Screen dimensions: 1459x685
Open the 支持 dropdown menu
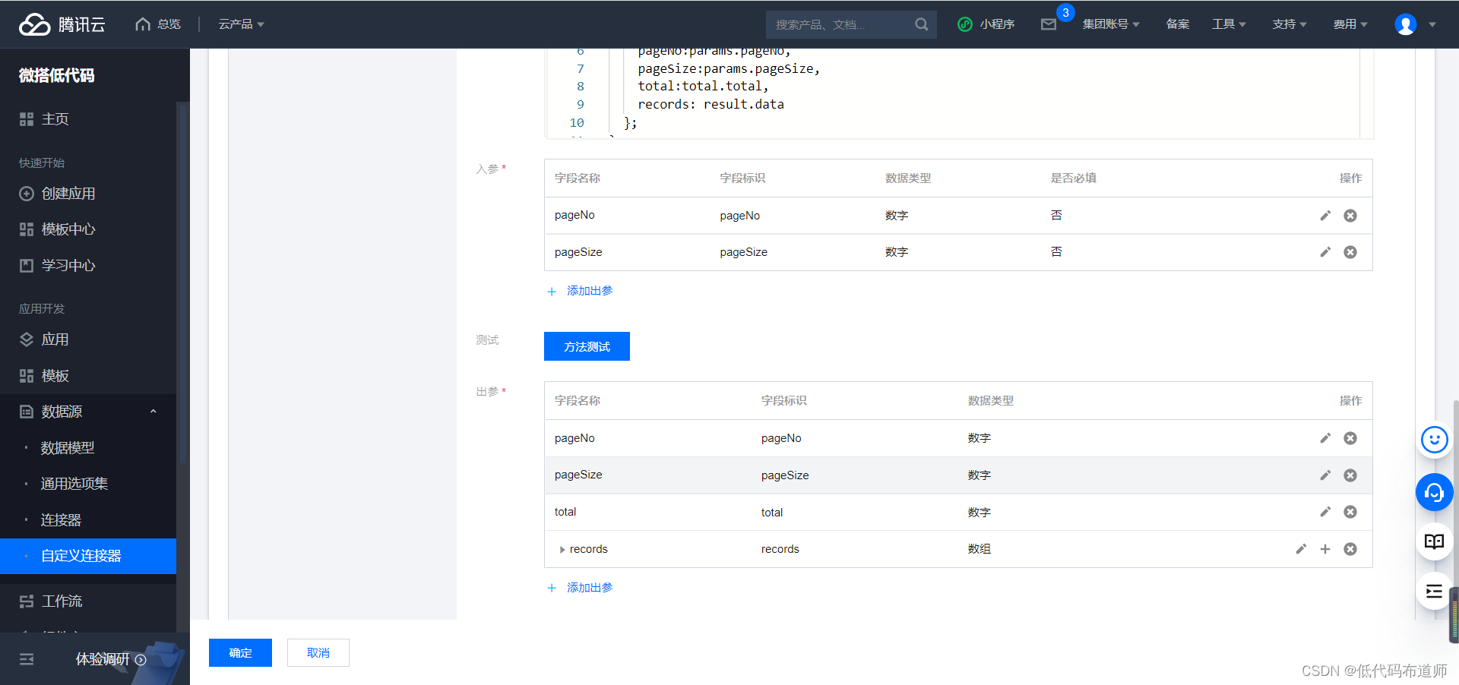point(1290,24)
